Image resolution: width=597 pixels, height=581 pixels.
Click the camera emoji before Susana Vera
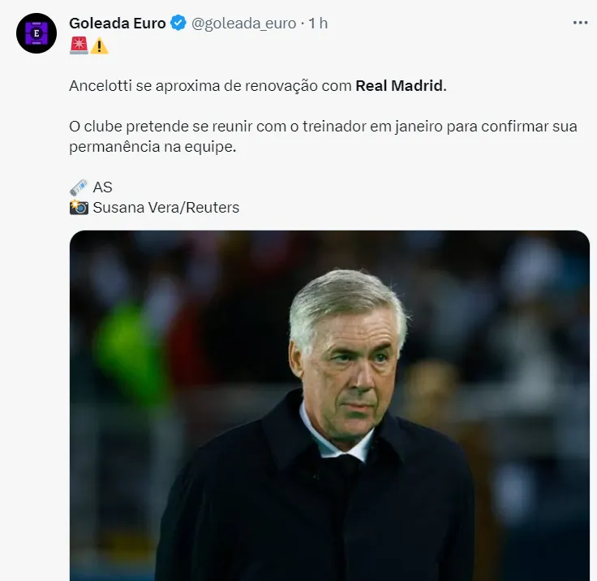pos(79,207)
